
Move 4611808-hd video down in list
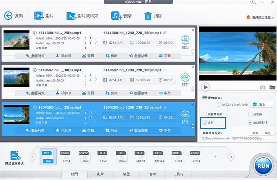(x=193, y=53)
